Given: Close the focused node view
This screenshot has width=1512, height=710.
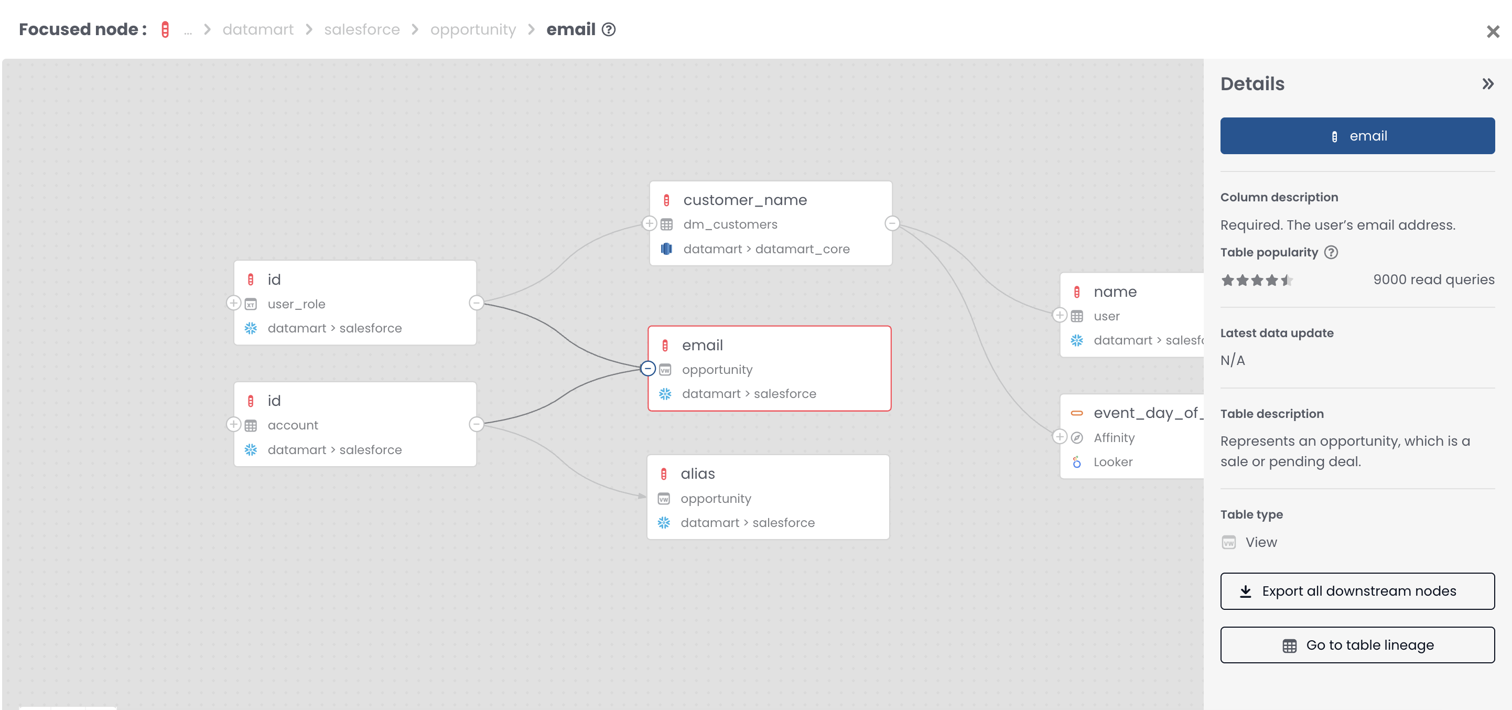Looking at the screenshot, I should (1492, 30).
